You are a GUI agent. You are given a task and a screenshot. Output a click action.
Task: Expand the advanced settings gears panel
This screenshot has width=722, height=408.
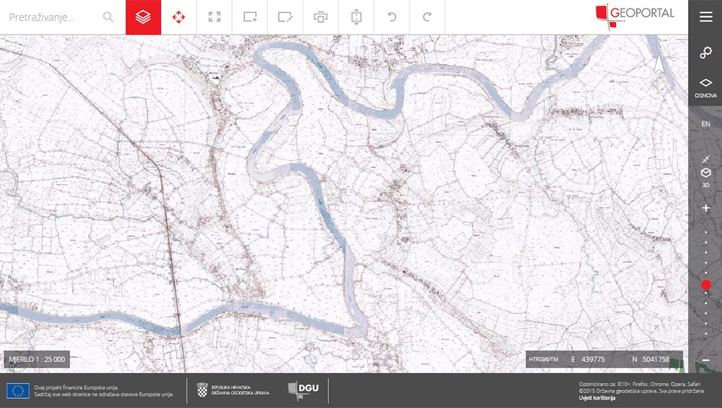pos(705,52)
